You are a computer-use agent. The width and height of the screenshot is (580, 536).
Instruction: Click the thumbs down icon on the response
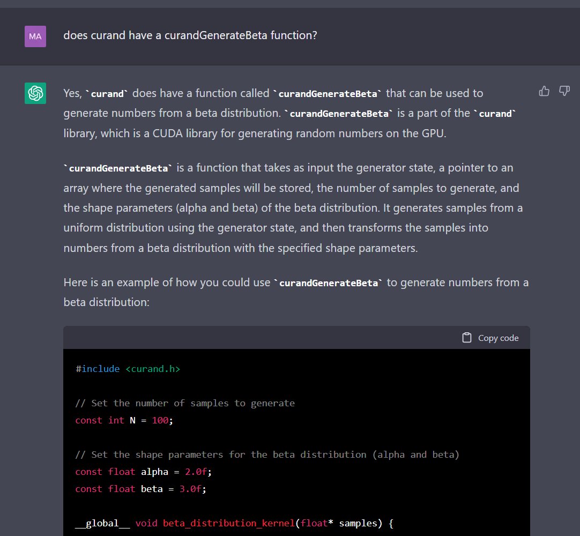[564, 91]
